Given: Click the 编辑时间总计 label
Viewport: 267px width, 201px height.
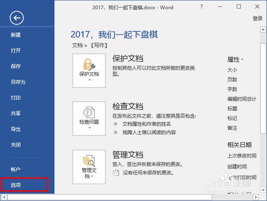Looking at the screenshot, I should pos(242,99).
